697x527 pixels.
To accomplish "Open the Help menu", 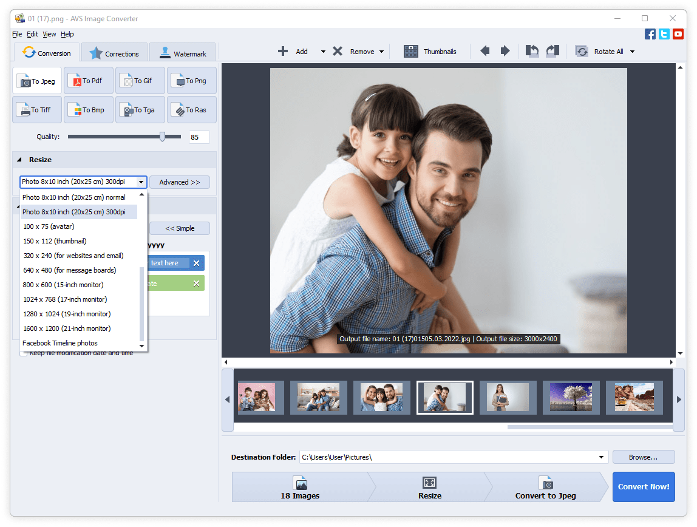I will click(x=67, y=34).
